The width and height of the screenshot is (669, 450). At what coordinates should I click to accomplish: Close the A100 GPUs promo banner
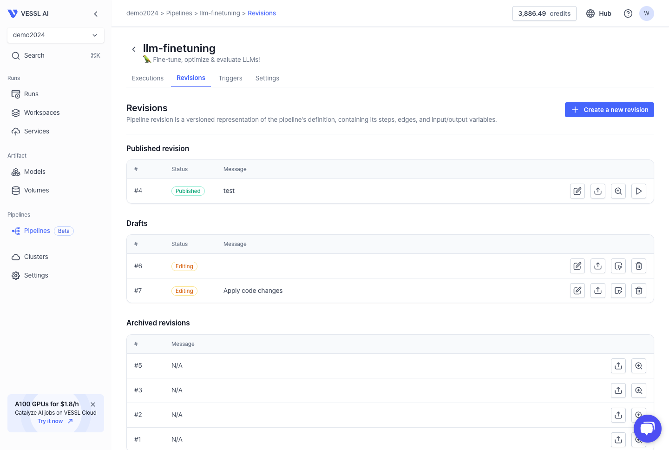[93, 404]
